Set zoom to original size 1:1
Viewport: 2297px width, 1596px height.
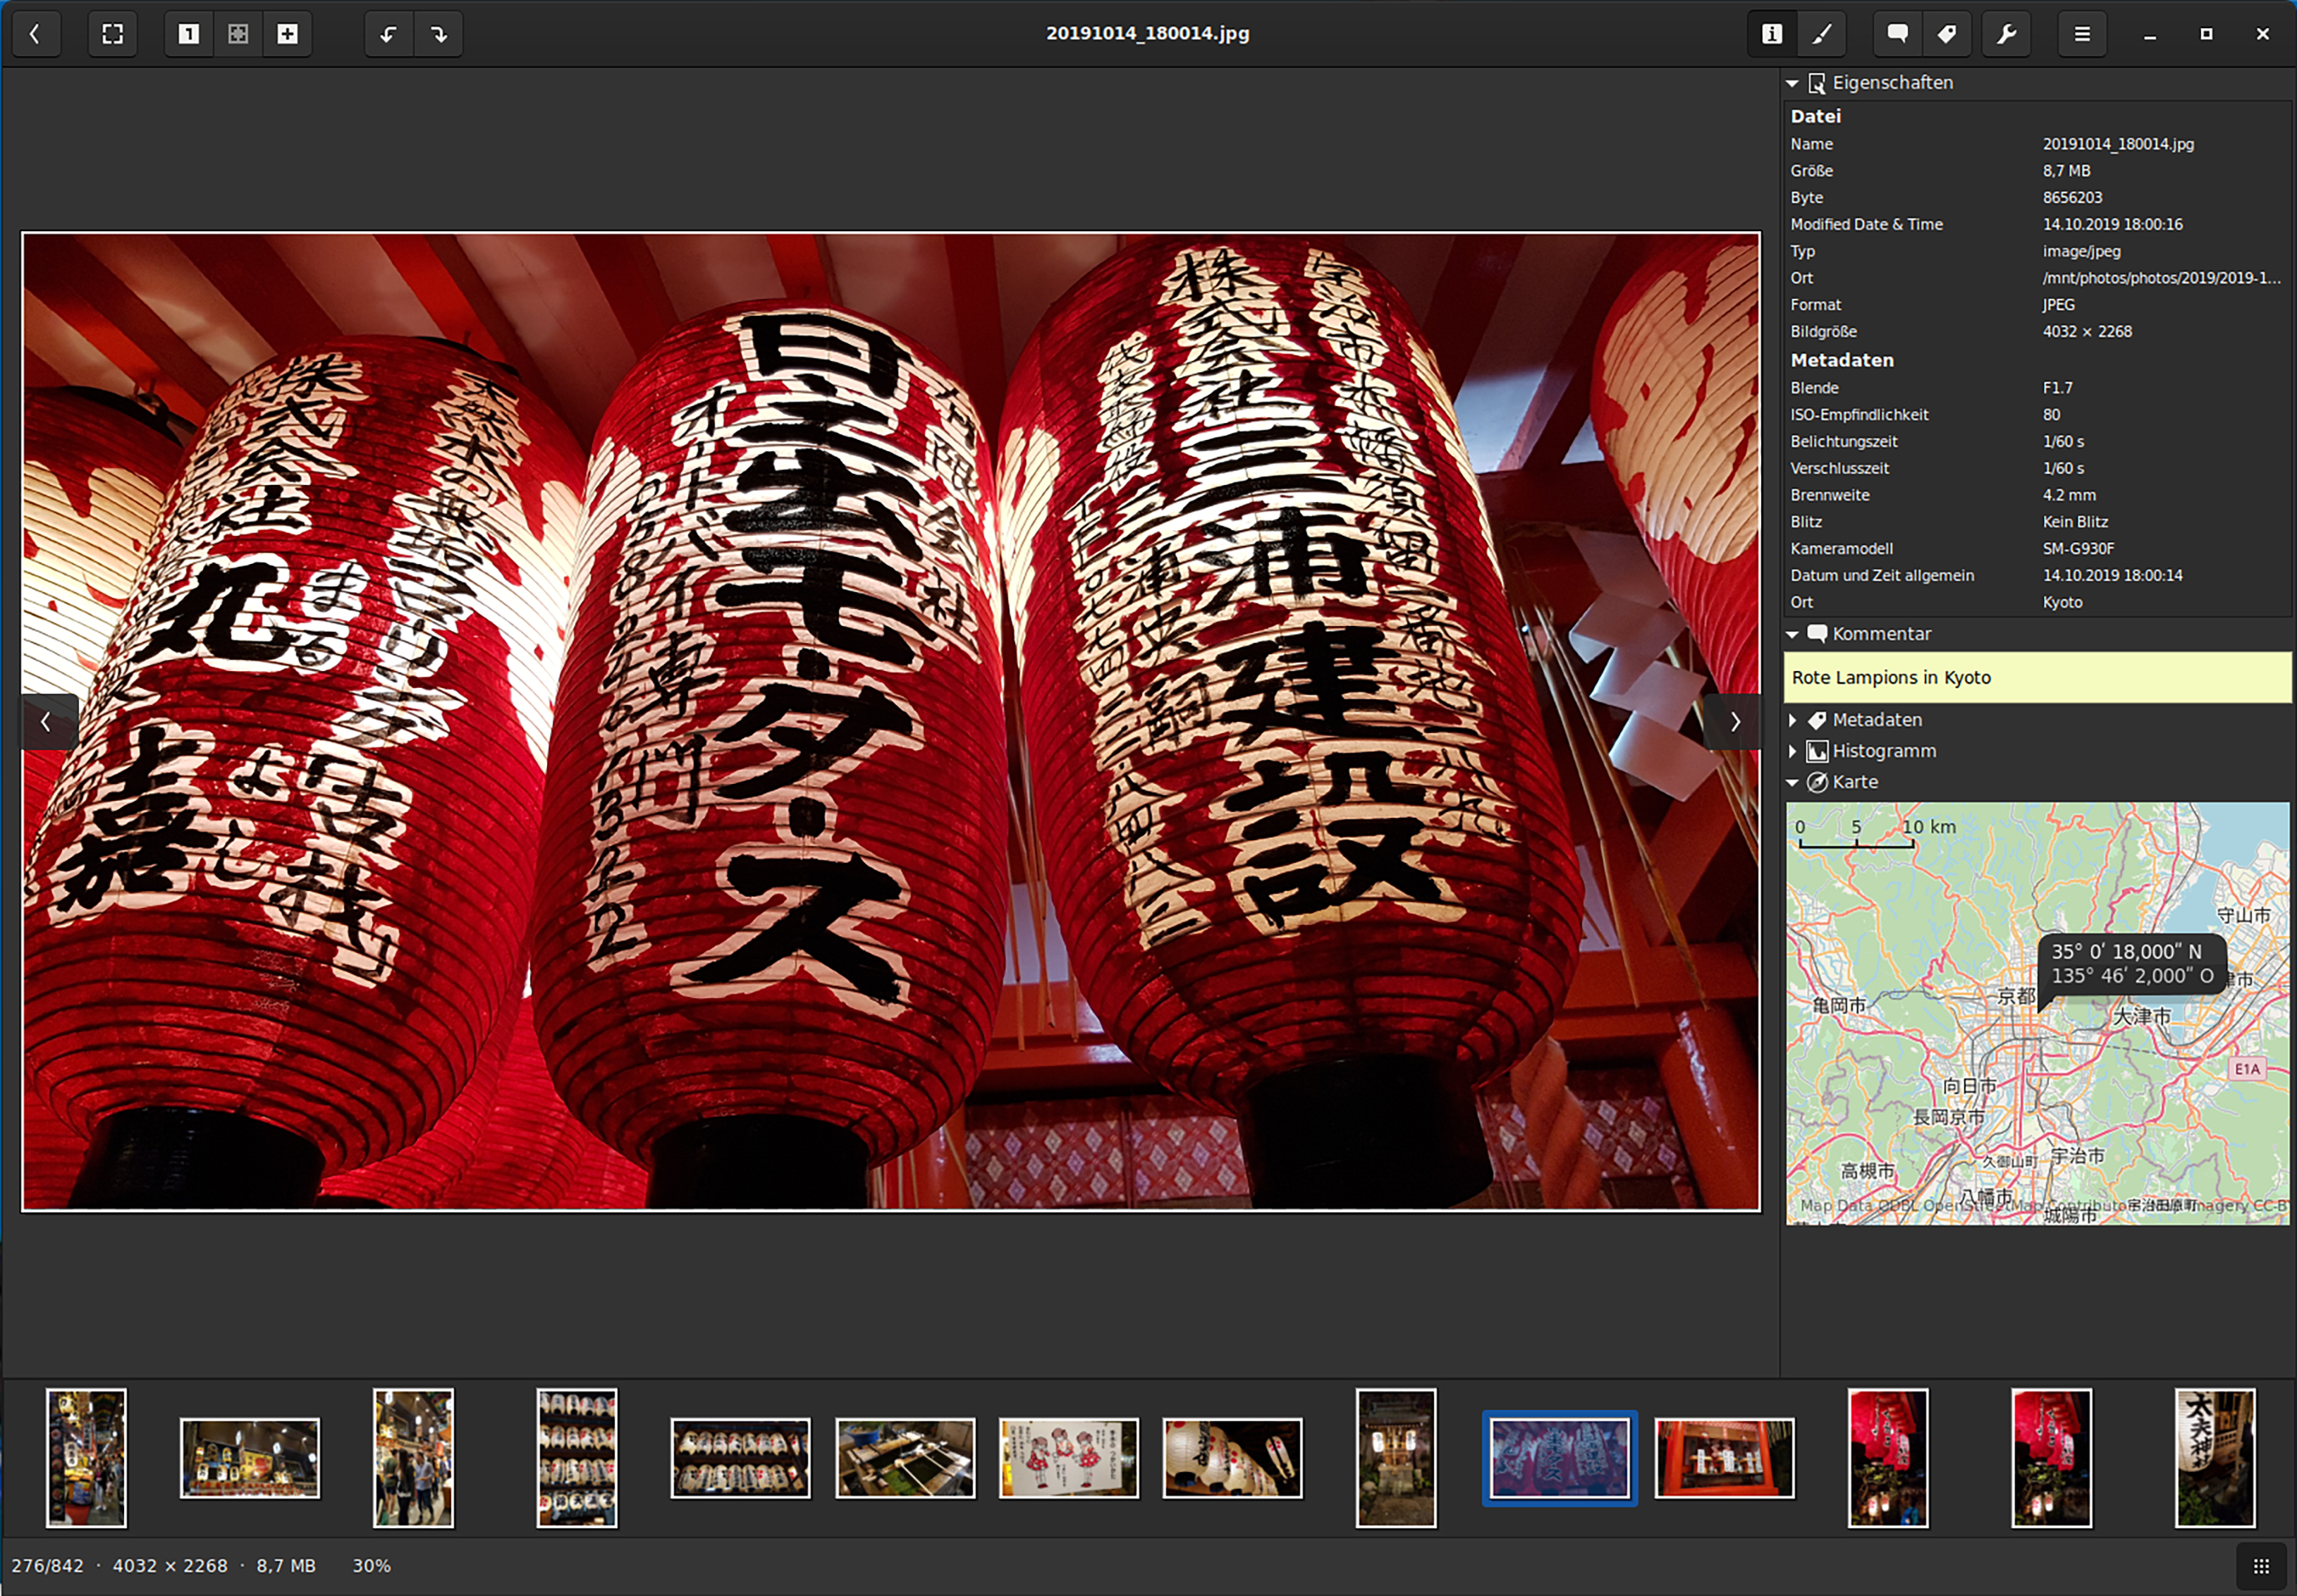(x=188, y=34)
